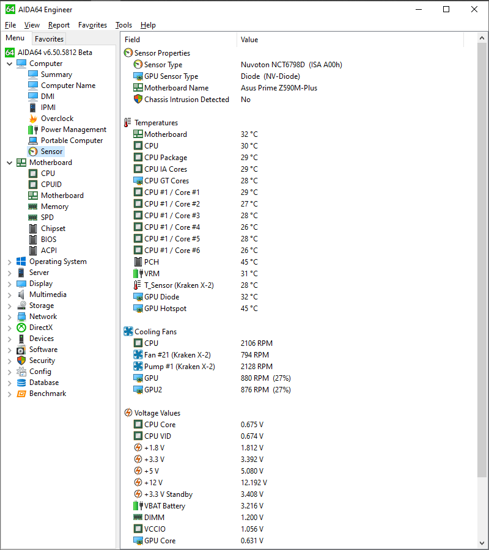The width and height of the screenshot is (489, 550).
Task: Collapse the Motherboard tree node
Action: (9, 163)
